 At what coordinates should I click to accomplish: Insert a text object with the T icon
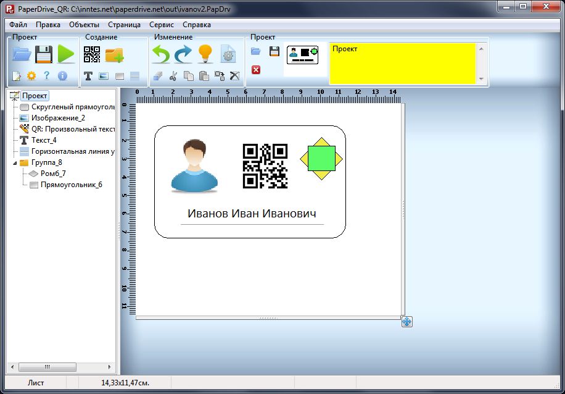click(x=88, y=76)
